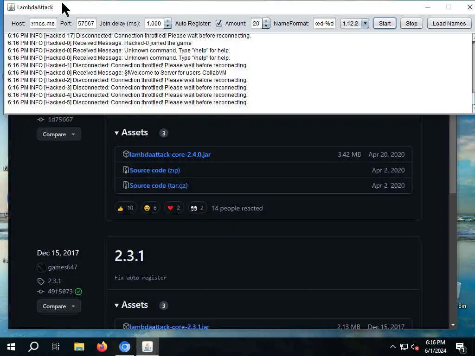Click the browser page scroll down arrow

(453, 325)
